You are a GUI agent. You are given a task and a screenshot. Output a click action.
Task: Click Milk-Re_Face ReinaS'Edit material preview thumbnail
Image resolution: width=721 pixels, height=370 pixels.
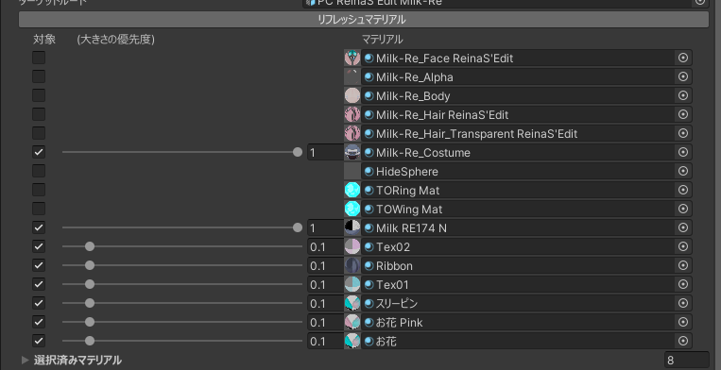click(x=352, y=58)
